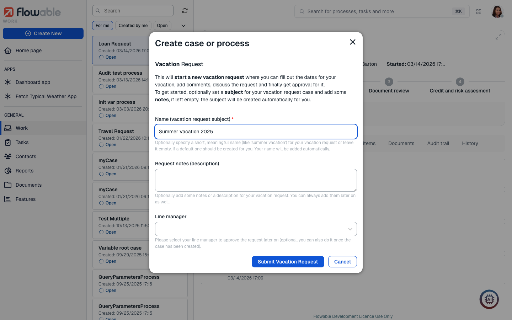
Task: Click the Request notes text area
Action: tap(256, 180)
